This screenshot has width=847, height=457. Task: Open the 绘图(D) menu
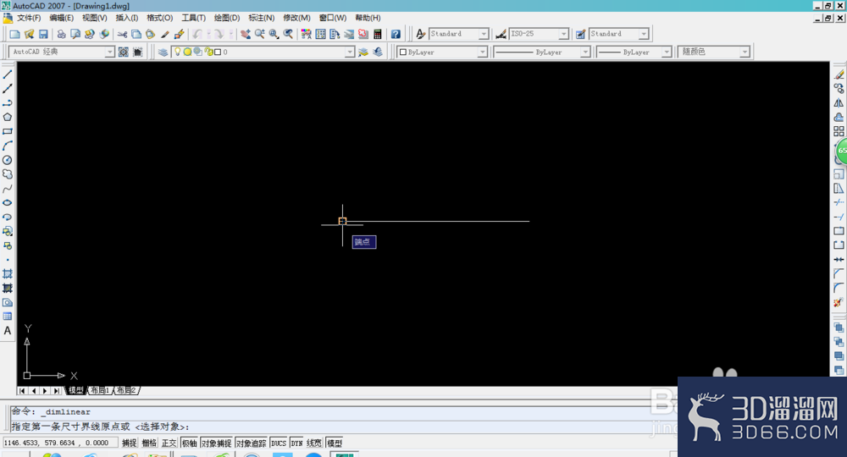pyautogui.click(x=227, y=18)
